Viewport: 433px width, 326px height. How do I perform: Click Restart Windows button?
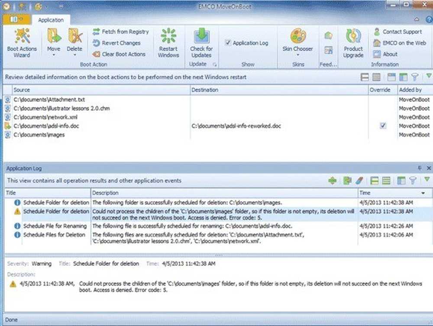(x=168, y=42)
